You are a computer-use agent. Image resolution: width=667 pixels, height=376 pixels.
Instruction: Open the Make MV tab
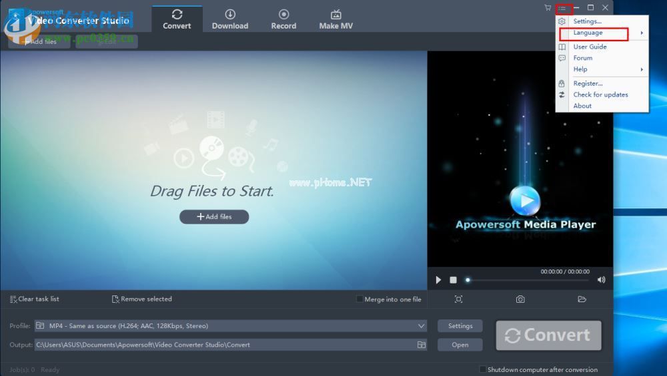336,19
